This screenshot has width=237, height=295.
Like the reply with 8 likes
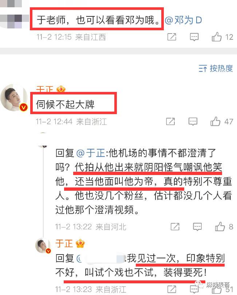click(224, 226)
